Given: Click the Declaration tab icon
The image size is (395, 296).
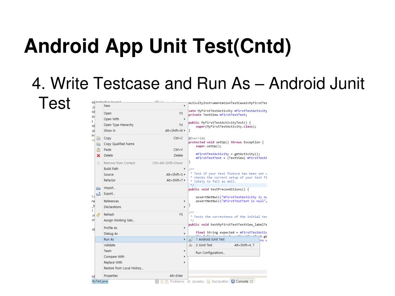Looking at the screenshot, I should [x=209, y=281].
